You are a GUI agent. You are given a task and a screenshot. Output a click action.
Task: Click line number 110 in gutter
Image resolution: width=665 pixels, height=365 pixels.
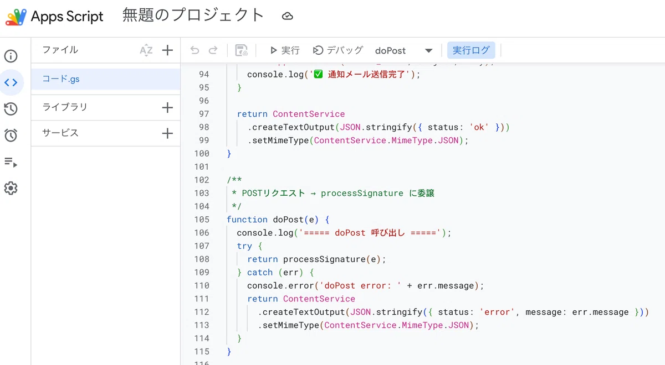pos(202,286)
